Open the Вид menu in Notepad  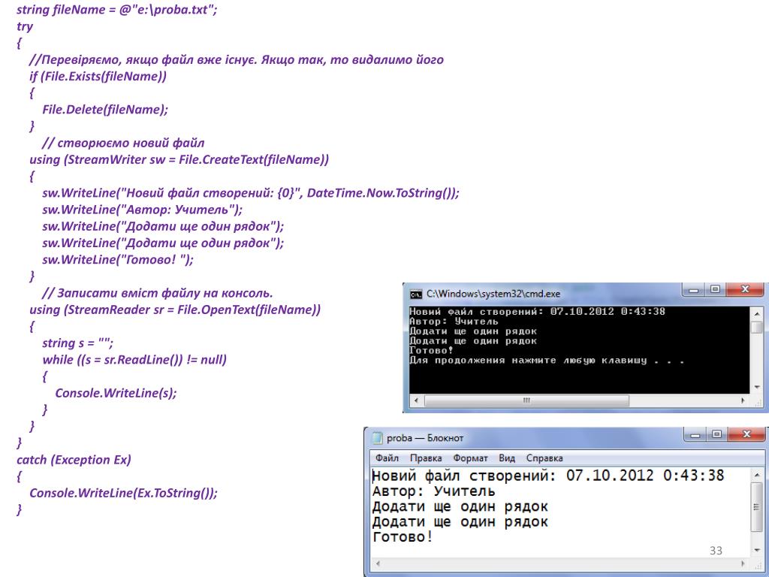pyautogui.click(x=507, y=458)
